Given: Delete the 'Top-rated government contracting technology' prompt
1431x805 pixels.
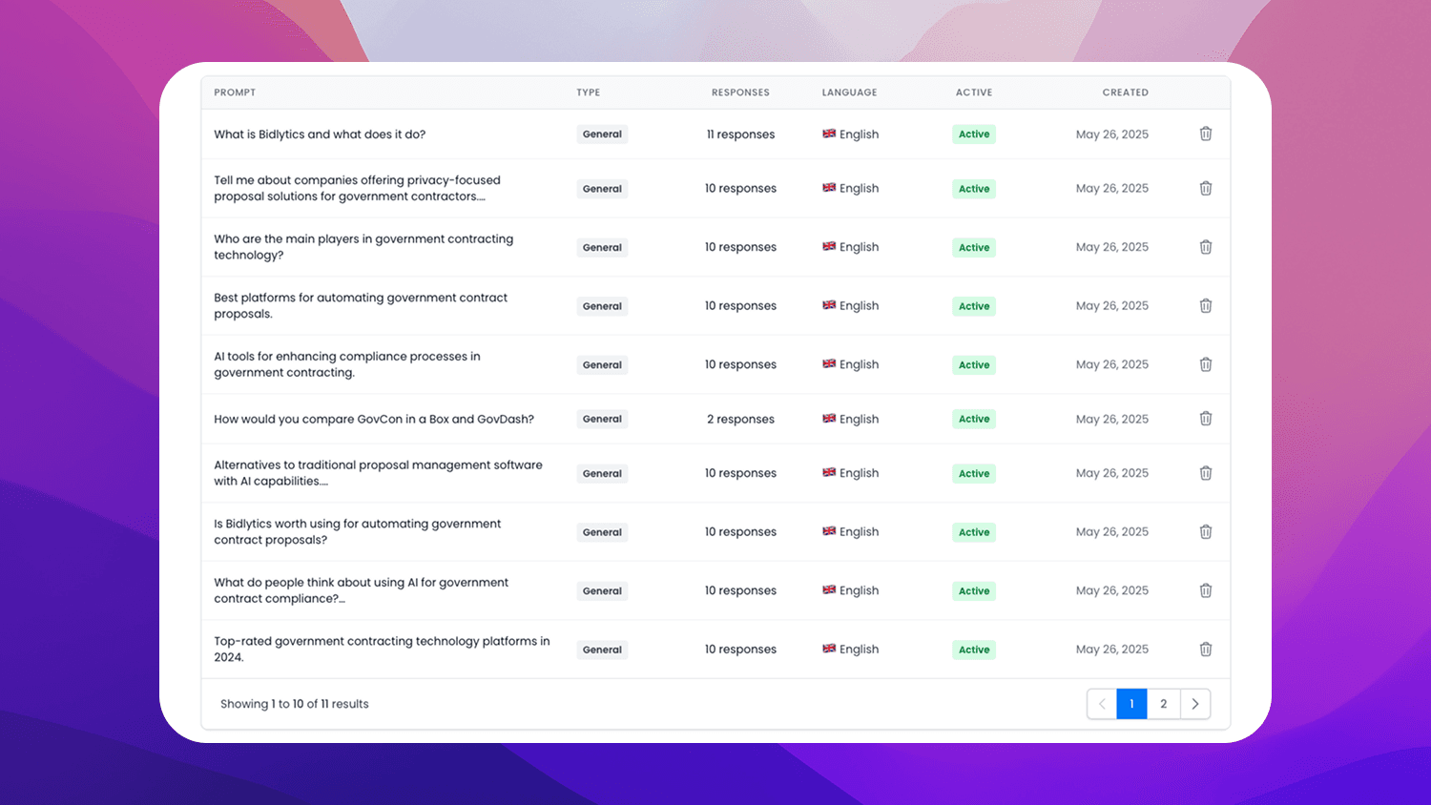Looking at the screenshot, I should (x=1205, y=649).
